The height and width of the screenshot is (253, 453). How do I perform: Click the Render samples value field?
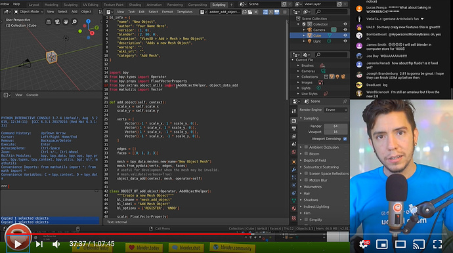pos(335,126)
